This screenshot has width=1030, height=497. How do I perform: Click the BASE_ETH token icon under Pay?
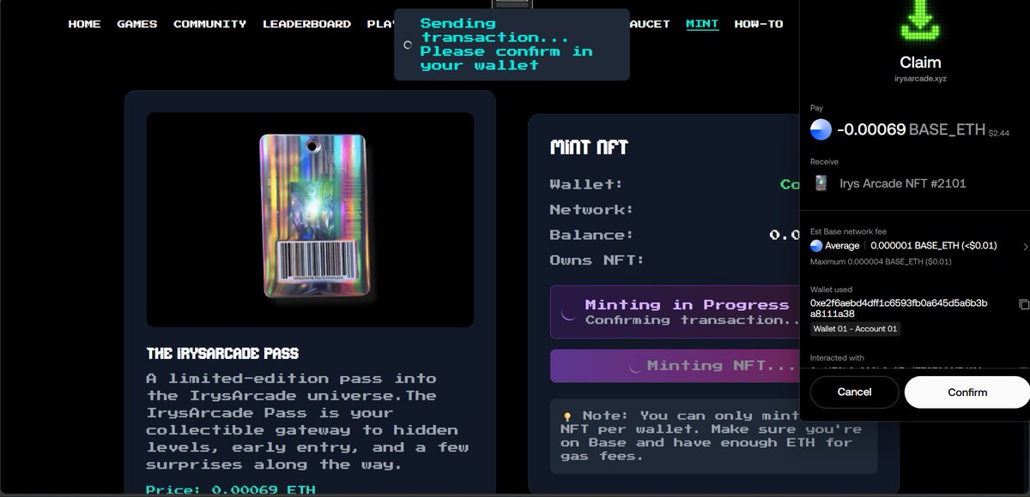point(821,129)
